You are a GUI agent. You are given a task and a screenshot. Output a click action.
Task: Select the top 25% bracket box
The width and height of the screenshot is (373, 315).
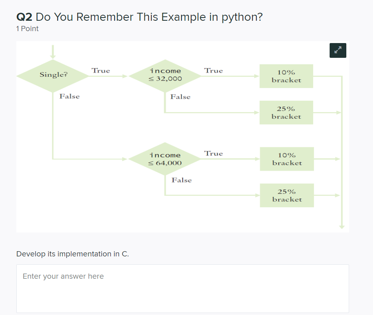pyautogui.click(x=286, y=112)
